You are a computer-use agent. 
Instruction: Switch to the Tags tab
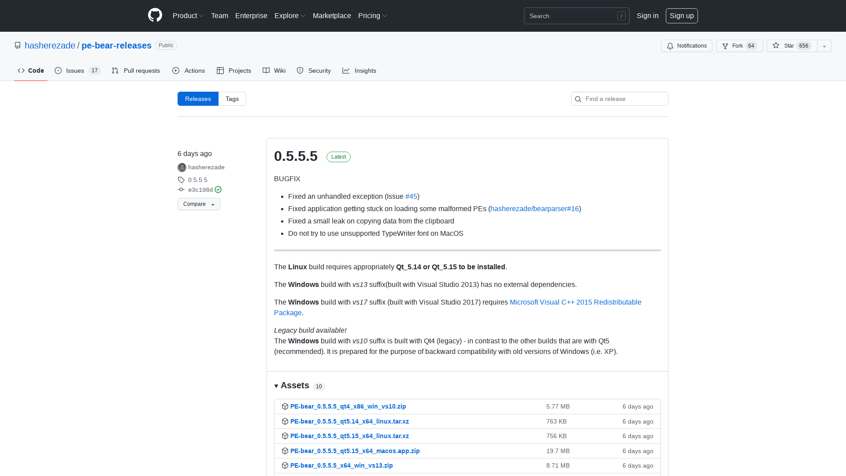coord(232,99)
